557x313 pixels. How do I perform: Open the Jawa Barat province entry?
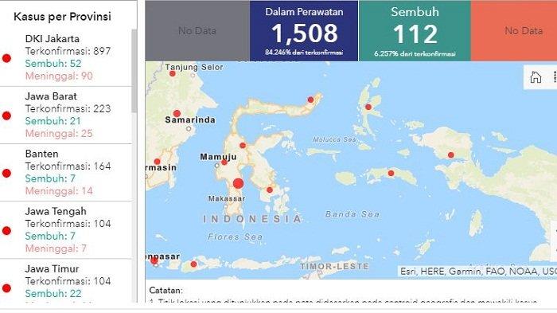click(66, 115)
